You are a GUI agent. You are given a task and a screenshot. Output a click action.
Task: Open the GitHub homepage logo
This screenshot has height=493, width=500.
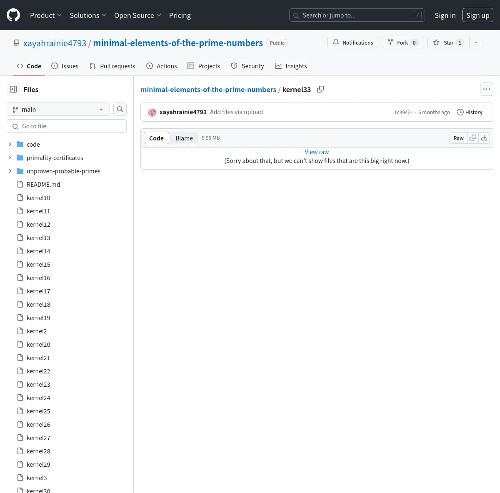pos(13,15)
